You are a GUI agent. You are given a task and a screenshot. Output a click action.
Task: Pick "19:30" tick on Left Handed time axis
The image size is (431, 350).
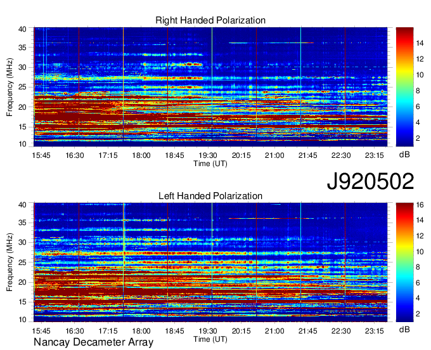(208, 331)
